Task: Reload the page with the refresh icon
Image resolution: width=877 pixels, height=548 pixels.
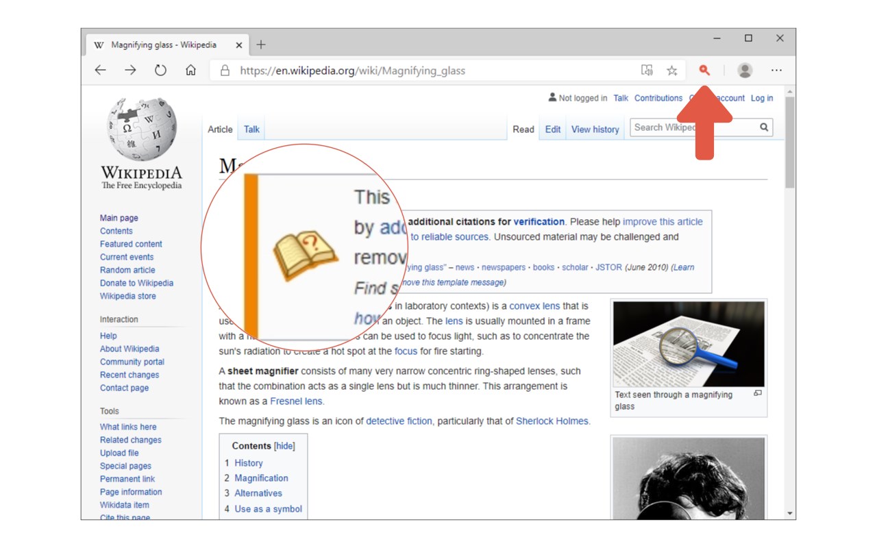Action: pyautogui.click(x=160, y=71)
